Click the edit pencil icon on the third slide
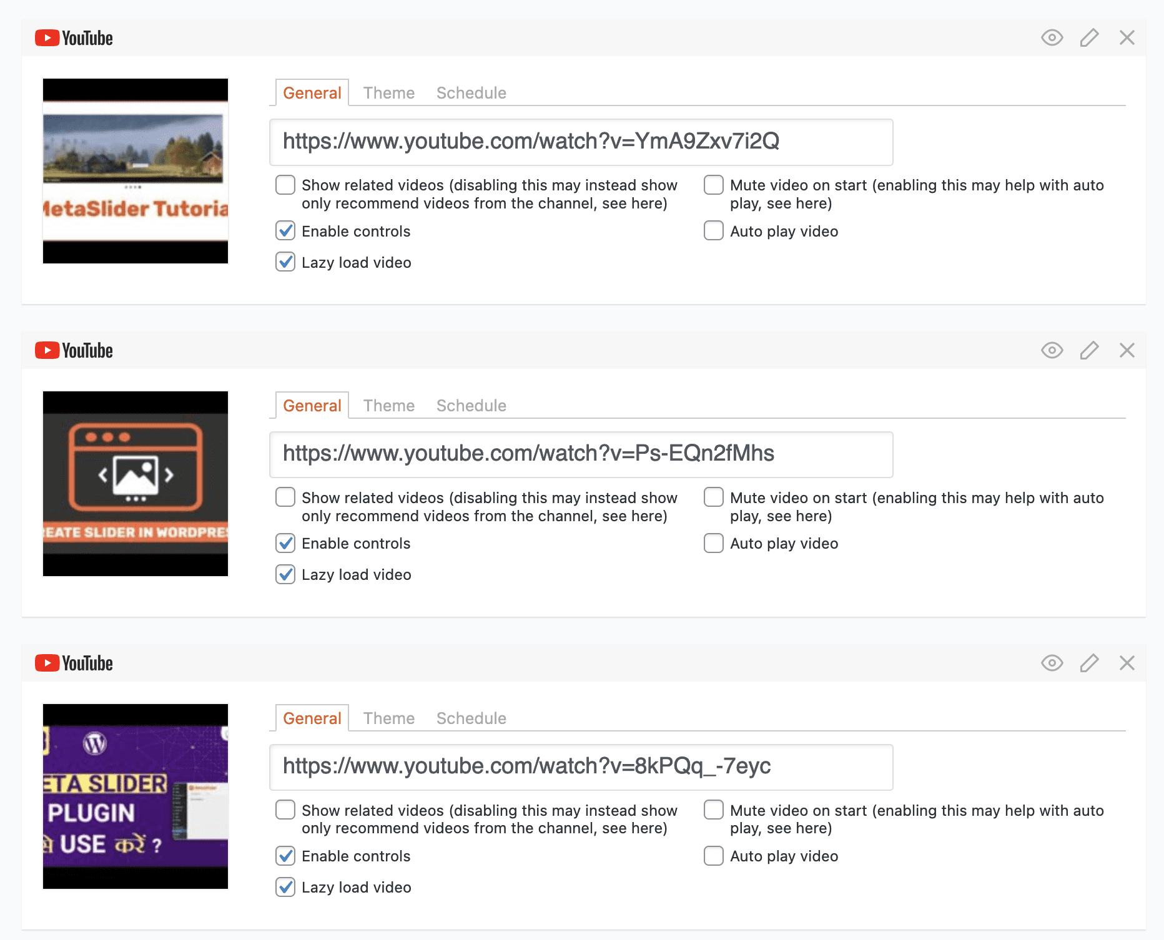This screenshot has width=1164, height=940. tap(1089, 663)
